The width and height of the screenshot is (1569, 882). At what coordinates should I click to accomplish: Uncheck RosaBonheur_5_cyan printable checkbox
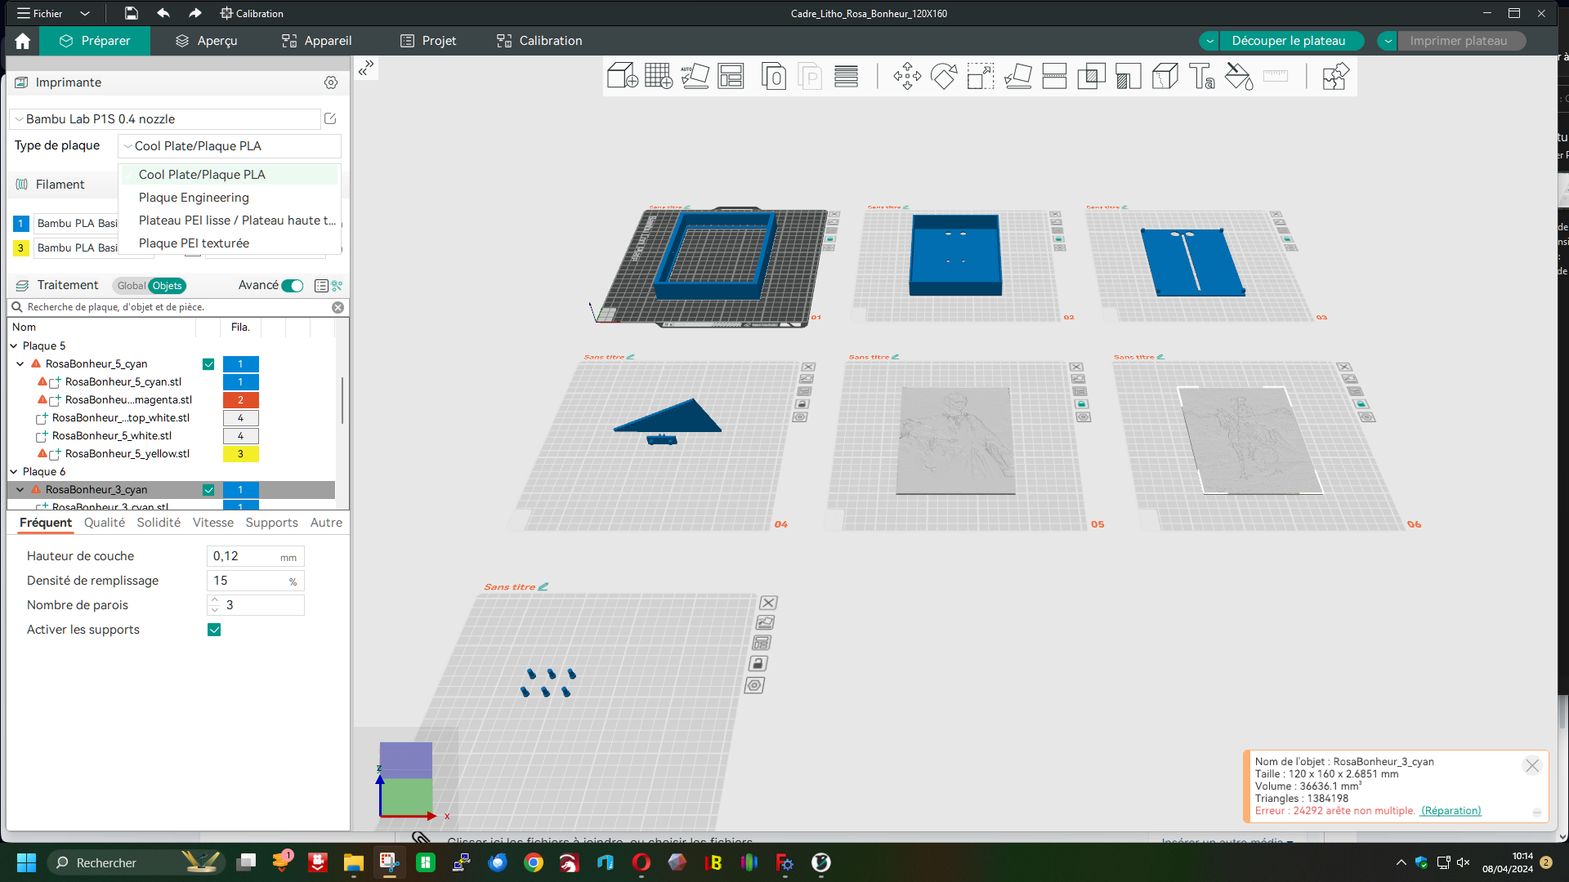coord(208,364)
